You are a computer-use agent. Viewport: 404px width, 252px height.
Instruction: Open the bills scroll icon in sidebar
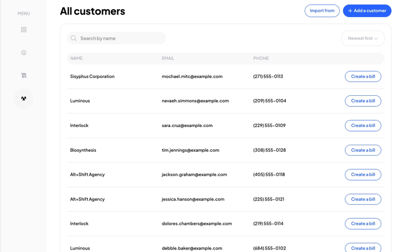(24, 76)
